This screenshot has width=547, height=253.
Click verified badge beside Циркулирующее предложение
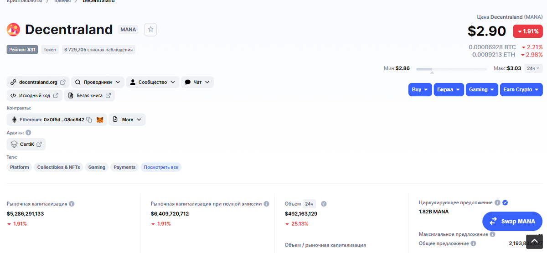505,202
